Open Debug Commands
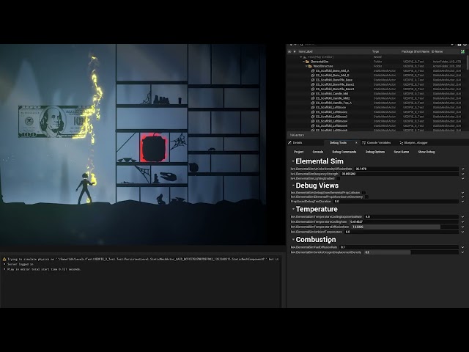 coord(344,152)
